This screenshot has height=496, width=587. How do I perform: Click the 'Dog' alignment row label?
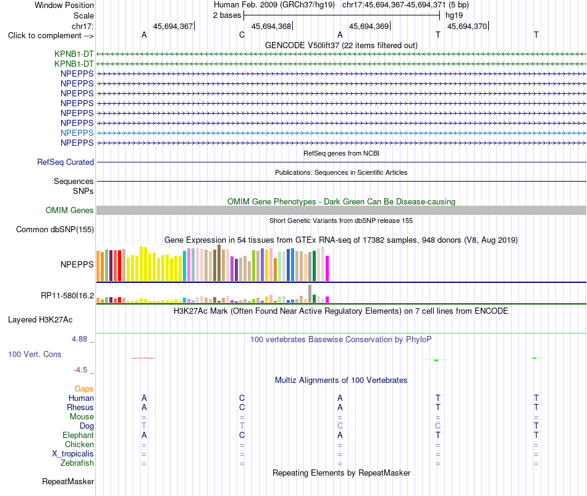(x=87, y=426)
